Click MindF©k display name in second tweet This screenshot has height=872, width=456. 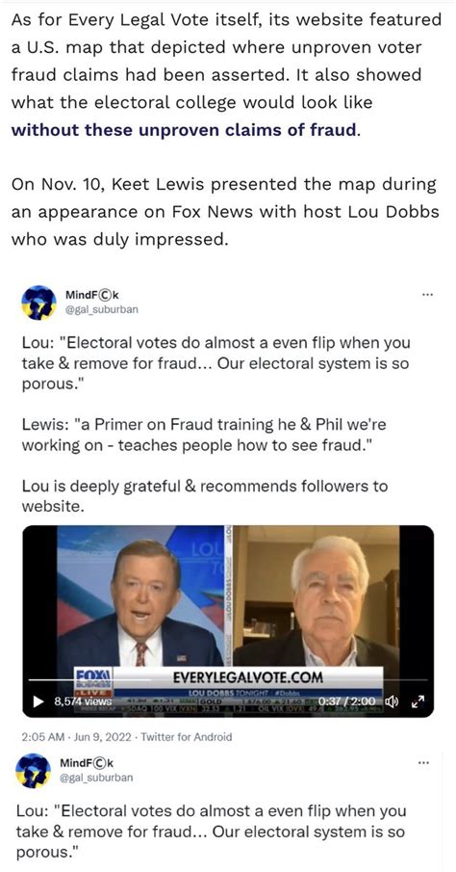(89, 762)
